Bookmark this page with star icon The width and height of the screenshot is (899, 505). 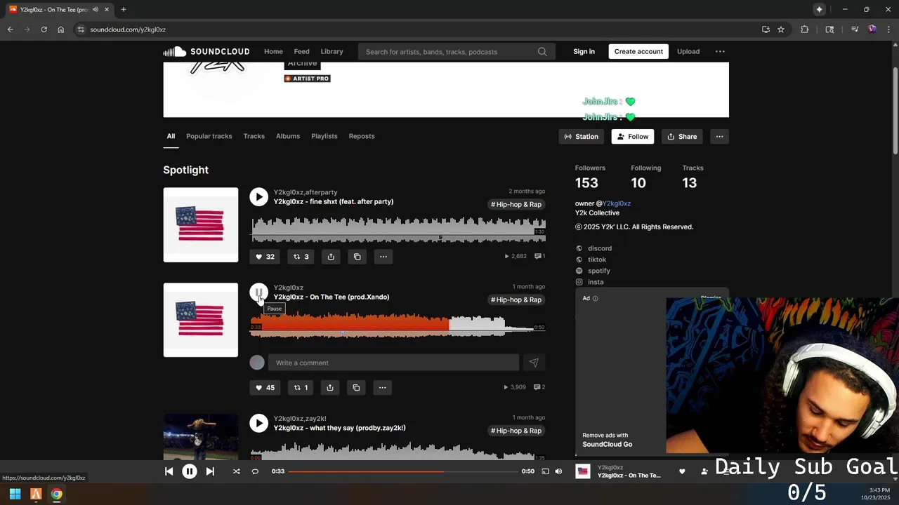[x=781, y=29]
